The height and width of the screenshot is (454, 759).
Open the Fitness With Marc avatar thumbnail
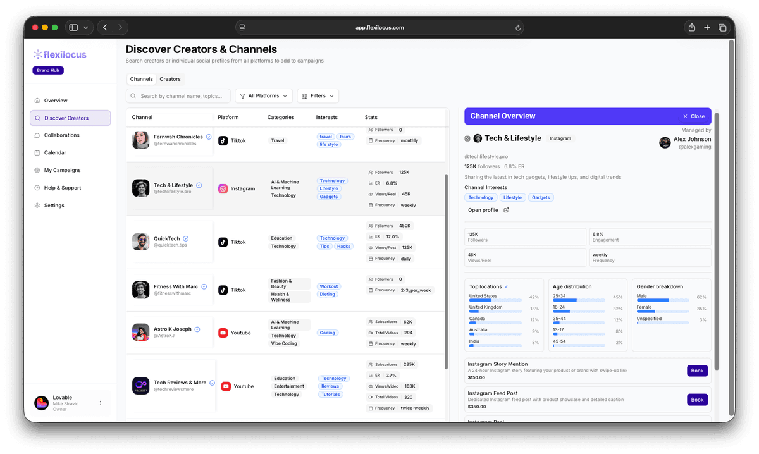coord(140,290)
